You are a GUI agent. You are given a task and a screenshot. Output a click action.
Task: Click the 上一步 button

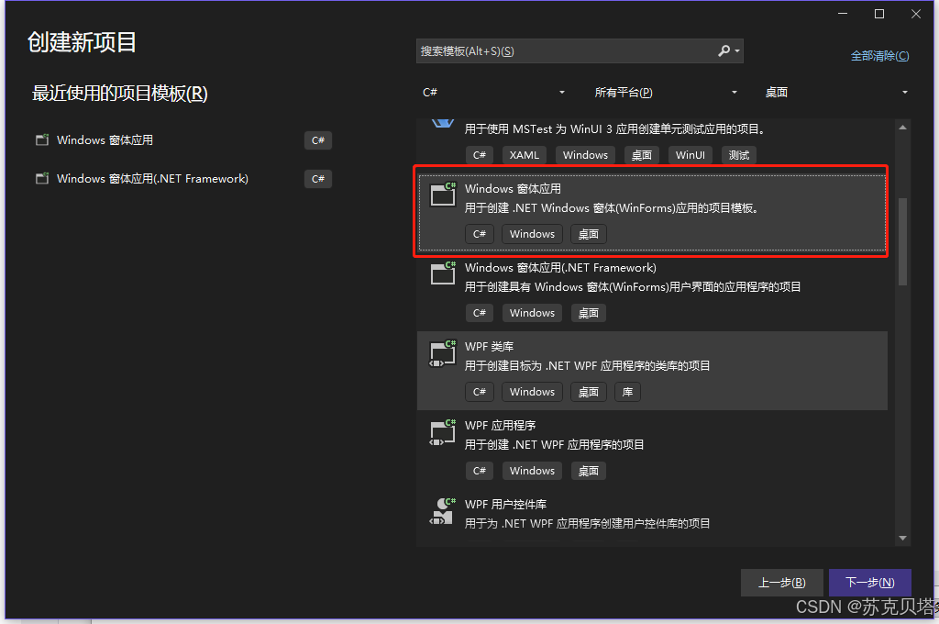point(782,583)
